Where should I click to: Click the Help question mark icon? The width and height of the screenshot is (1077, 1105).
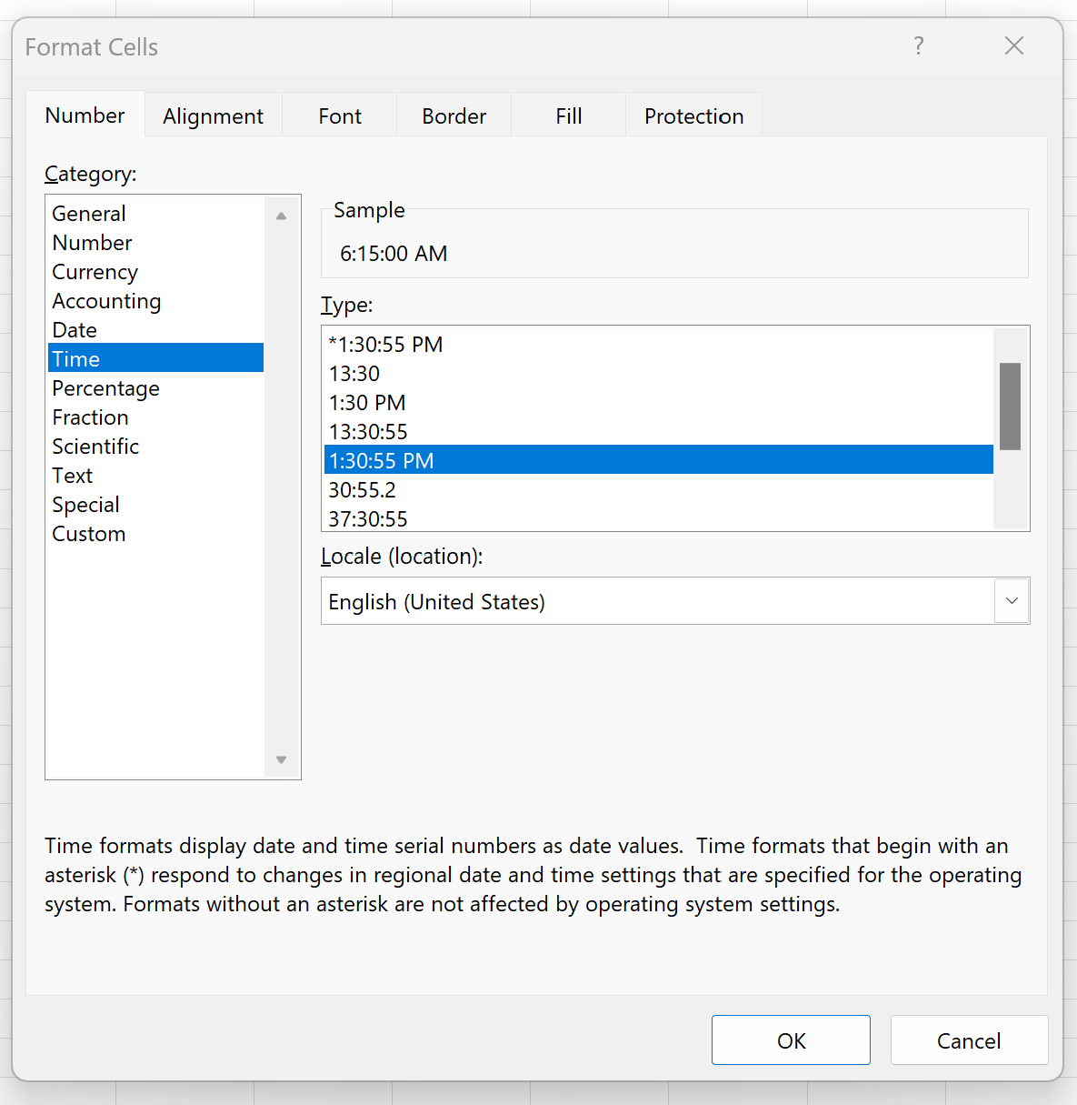[x=918, y=45]
